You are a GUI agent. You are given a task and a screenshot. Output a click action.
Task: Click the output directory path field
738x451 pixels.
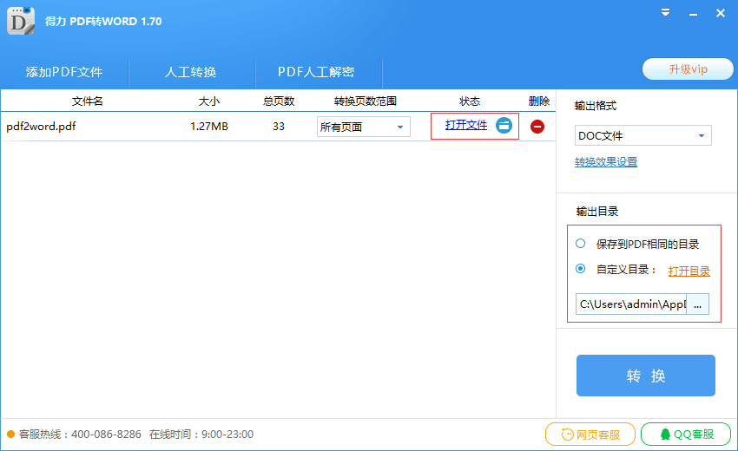(631, 304)
